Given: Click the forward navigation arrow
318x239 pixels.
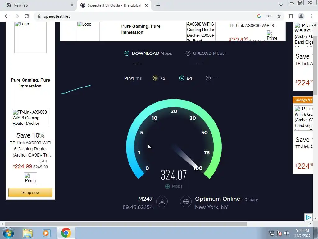Looking at the screenshot, I should point(17,16).
